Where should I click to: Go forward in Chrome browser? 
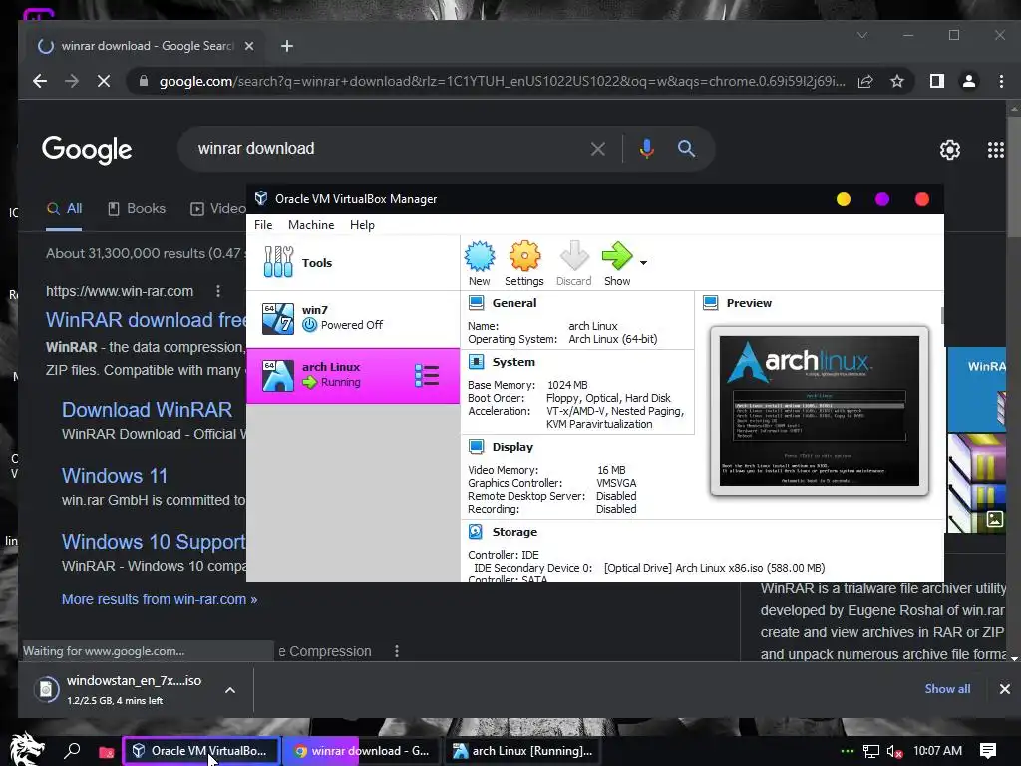click(72, 81)
